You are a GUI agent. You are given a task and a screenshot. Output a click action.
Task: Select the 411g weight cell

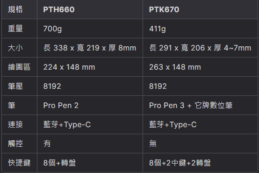tap(200, 29)
